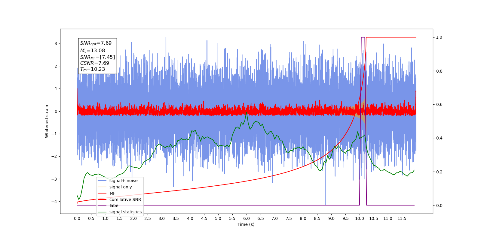Click the 8.5 tick on time axis
This screenshot has height=240, width=481.
pos(317,218)
